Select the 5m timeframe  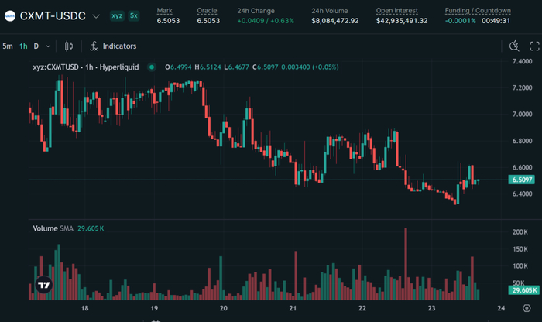pyautogui.click(x=8, y=46)
